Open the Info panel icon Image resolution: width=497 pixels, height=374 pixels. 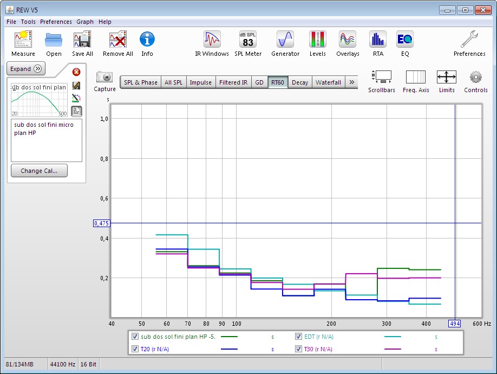[147, 40]
